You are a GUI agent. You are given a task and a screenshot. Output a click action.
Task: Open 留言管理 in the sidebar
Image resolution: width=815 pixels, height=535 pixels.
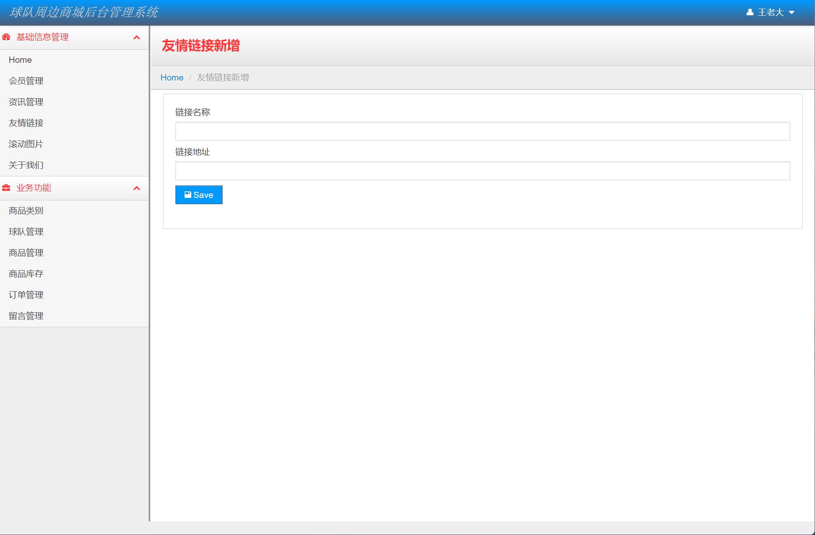point(26,316)
